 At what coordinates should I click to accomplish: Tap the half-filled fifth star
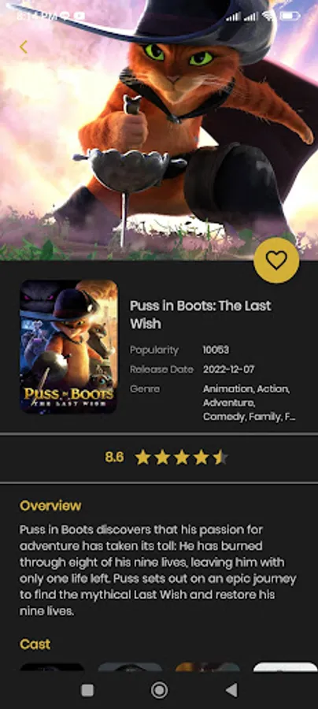coord(220,457)
